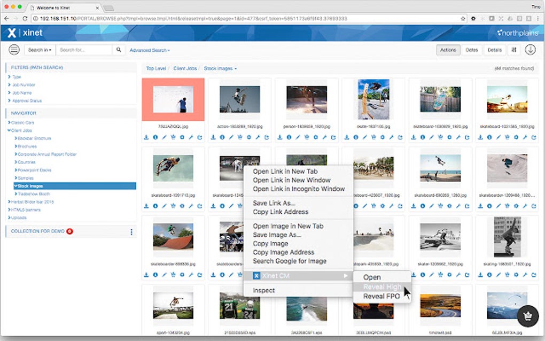Open the 7SVJAZIQOL.jpg highlighted thumbnail
Screen dimensions: 545x341
tap(173, 99)
